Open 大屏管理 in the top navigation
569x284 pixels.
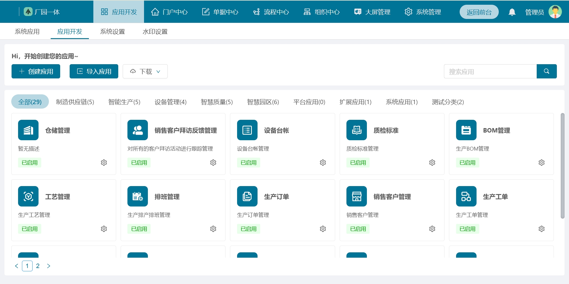coord(372,12)
